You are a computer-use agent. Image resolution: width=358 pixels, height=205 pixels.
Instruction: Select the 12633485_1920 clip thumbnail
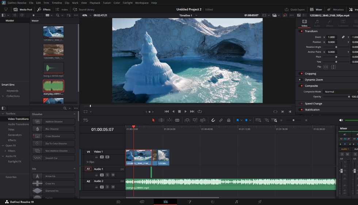click(x=53, y=50)
